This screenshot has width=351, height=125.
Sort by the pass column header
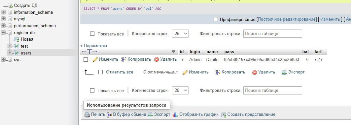[x=229, y=52]
